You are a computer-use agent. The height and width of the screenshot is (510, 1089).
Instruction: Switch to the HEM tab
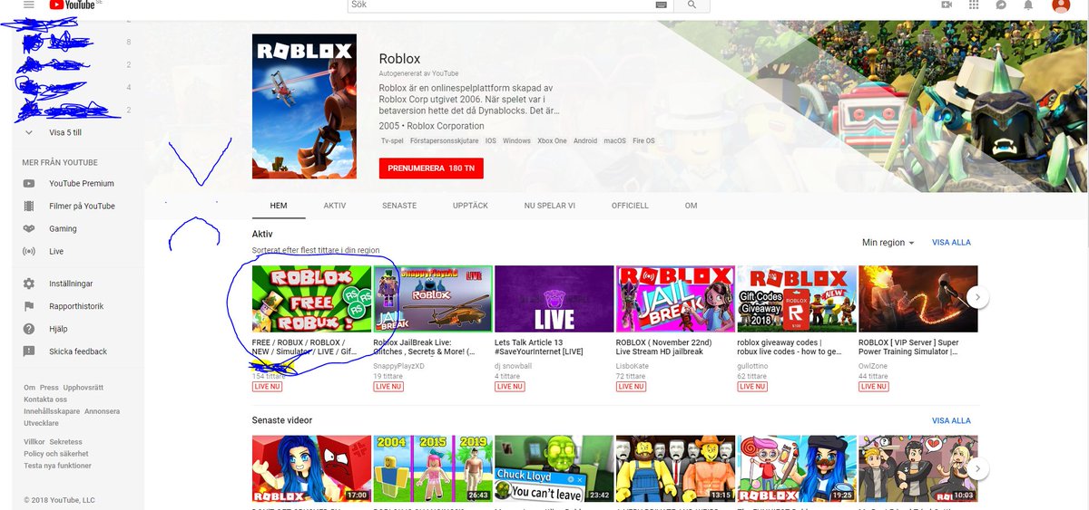pyautogui.click(x=279, y=206)
